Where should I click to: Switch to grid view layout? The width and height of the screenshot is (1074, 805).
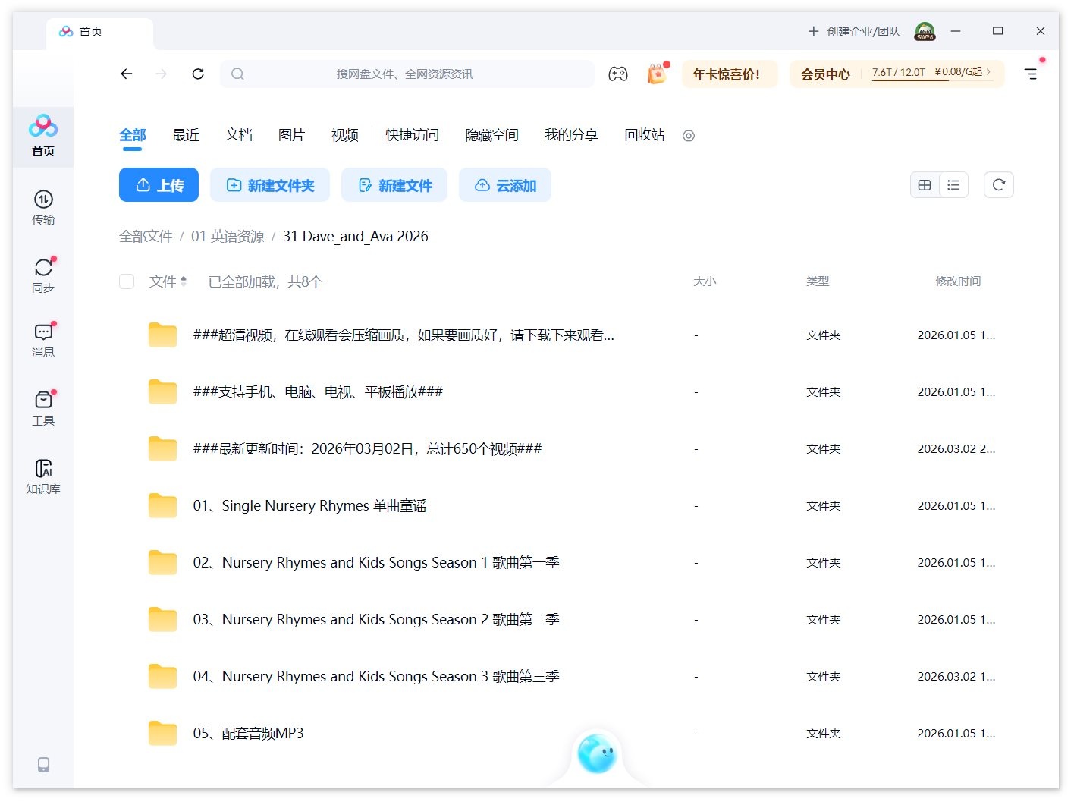(924, 184)
